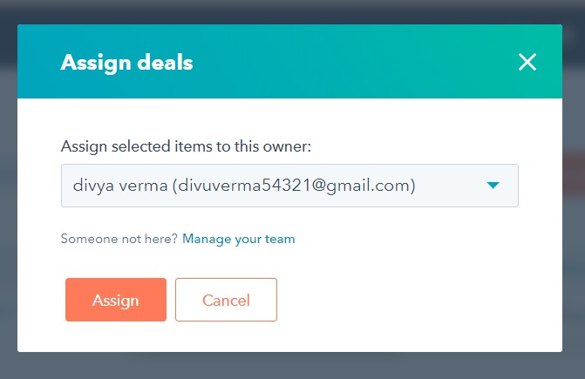Click the dimmed backdrop above the dialog
This screenshot has width=585, height=379.
[293, 11]
